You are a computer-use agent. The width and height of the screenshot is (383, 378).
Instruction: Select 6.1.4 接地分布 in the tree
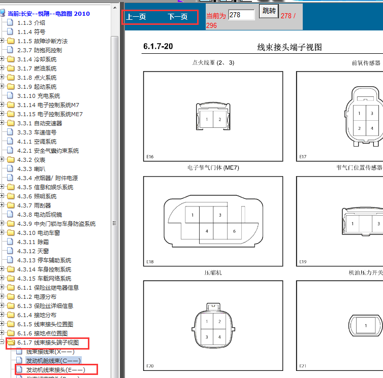(x=37, y=315)
